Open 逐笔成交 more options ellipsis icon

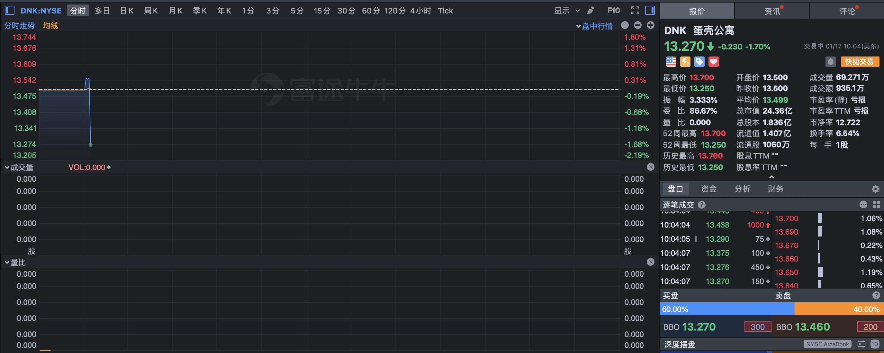[x=863, y=205]
